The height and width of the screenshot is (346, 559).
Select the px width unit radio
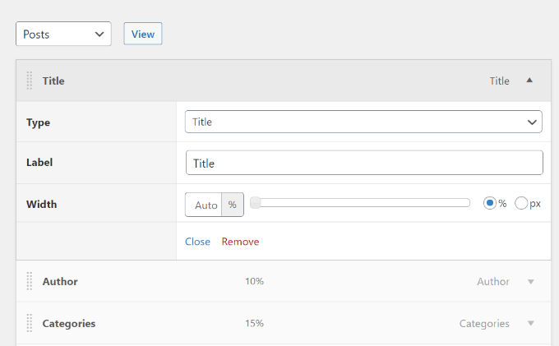[521, 204]
